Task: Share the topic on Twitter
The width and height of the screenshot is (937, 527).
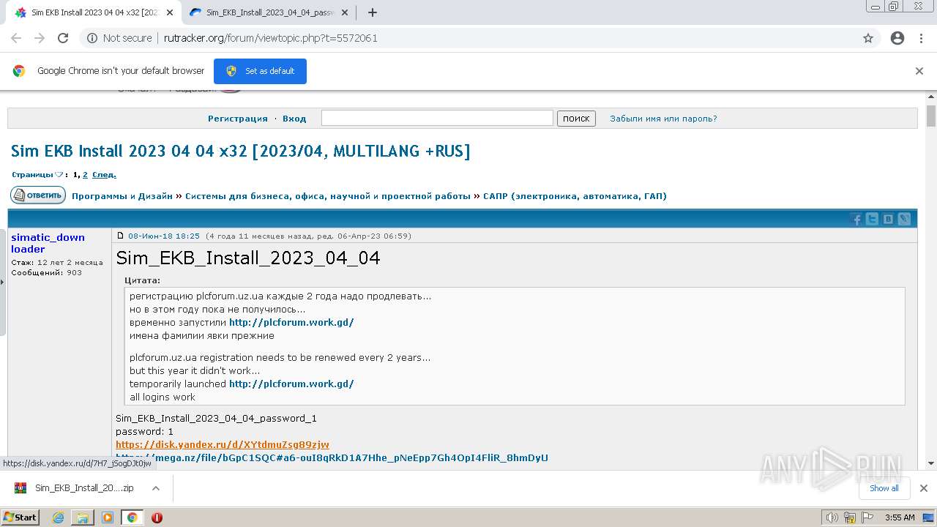Action: [872, 219]
